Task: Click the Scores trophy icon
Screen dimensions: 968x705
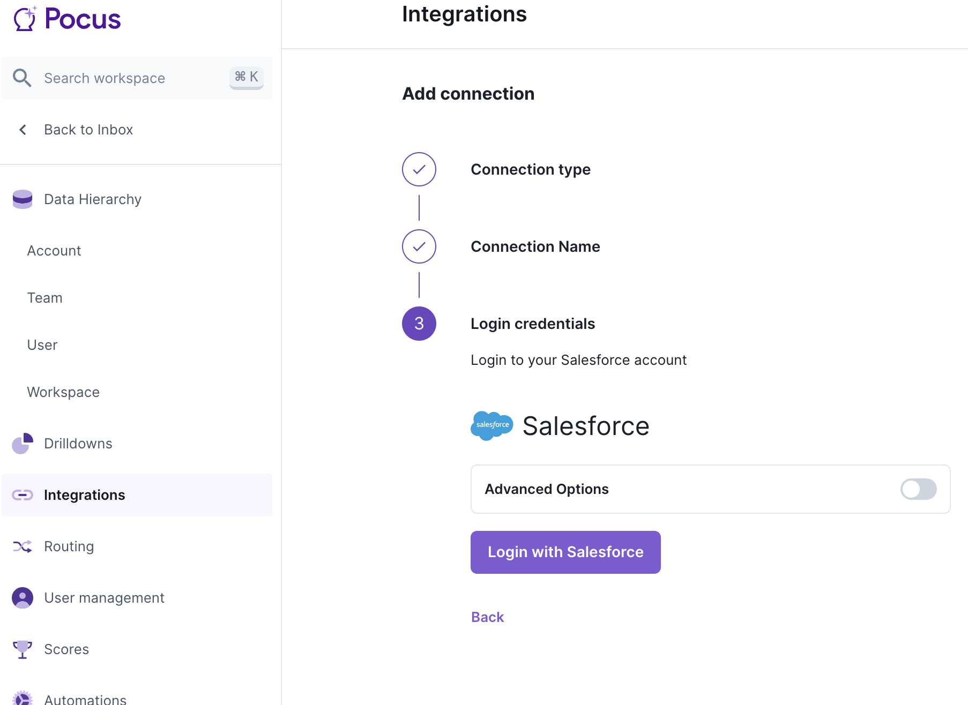Action: click(23, 649)
